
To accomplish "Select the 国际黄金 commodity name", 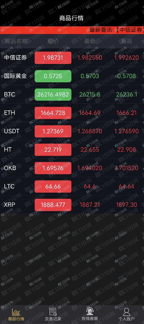I will [x=15, y=76].
